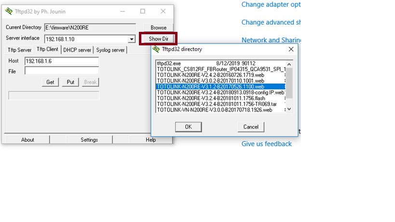Click the directory list scroll down arrow
This screenshot has height=222, width=395.
(289, 109)
